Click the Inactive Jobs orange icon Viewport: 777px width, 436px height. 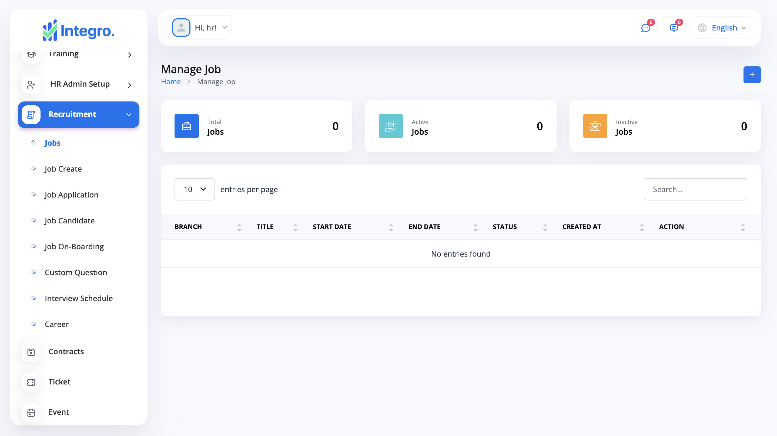click(595, 126)
